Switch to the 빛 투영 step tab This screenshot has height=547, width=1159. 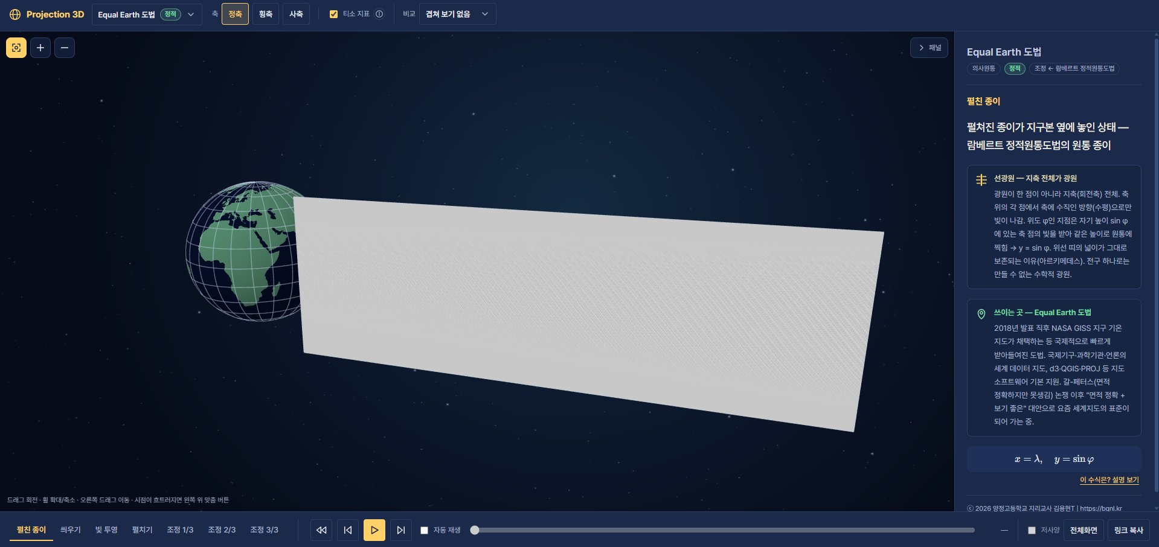click(106, 529)
